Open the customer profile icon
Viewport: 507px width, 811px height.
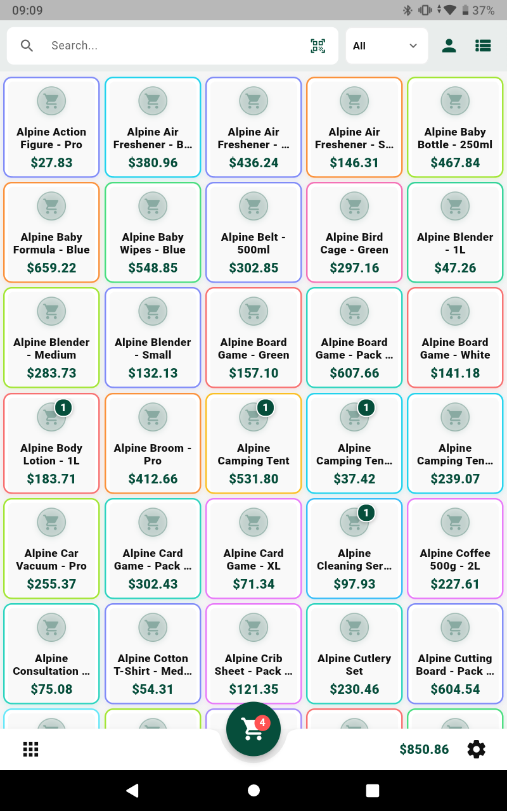(x=449, y=46)
